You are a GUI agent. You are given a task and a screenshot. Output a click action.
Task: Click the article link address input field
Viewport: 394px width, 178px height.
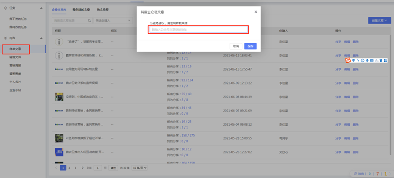(x=198, y=30)
